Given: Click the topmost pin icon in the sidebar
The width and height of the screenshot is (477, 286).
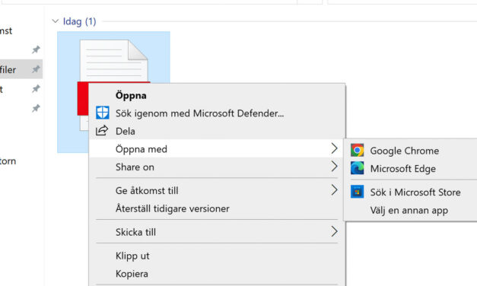Looking at the screenshot, I should 36,49.
